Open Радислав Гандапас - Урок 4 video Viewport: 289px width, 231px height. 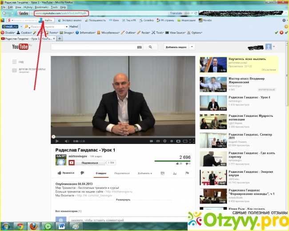coord(249,97)
